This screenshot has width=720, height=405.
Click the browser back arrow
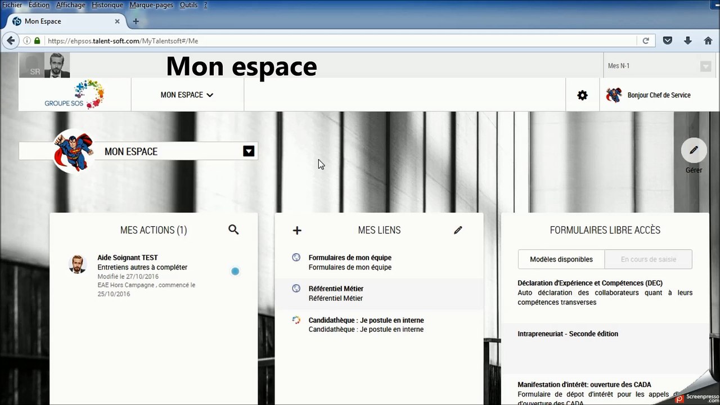pos(10,40)
